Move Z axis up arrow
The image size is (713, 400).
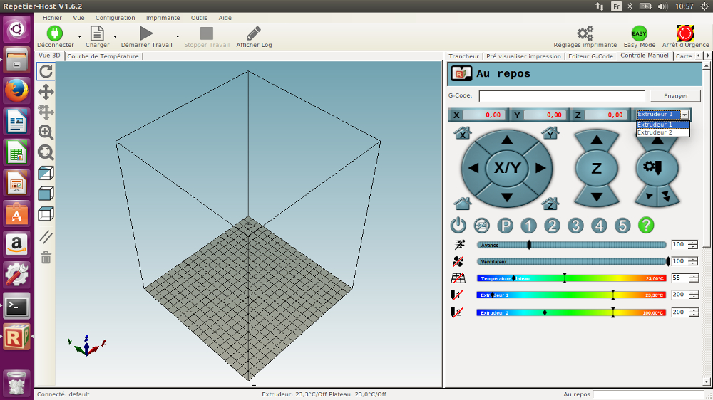(x=597, y=140)
